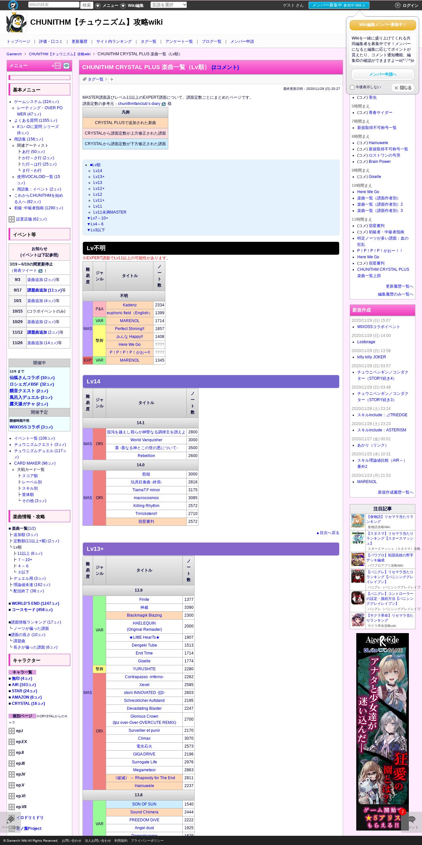Screen dimensions: 422x845
Task: Expand the ep.V section
Action: tap(12, 785)
